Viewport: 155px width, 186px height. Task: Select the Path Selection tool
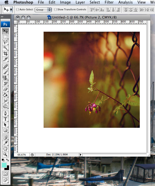point(5,125)
